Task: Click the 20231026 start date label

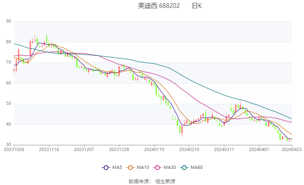Action: tap(14, 150)
